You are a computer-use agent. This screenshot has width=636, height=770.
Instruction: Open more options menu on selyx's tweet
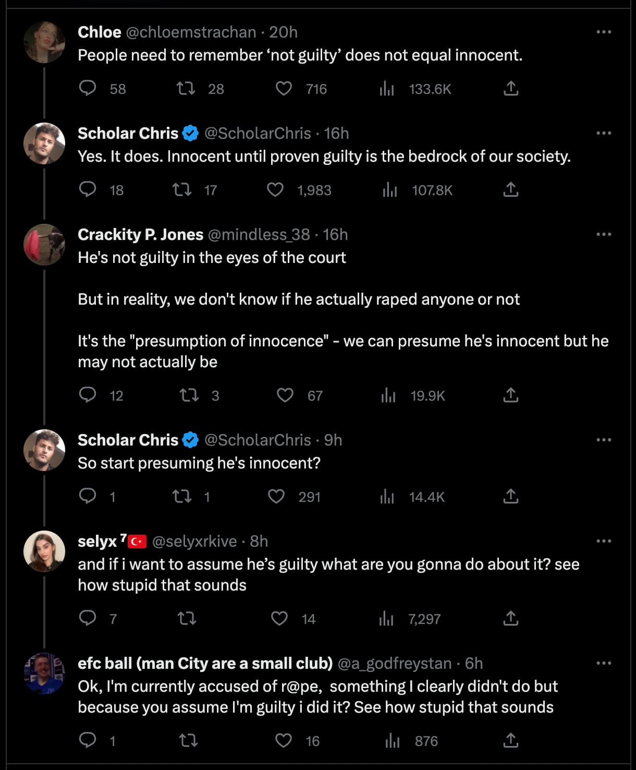pos(604,542)
